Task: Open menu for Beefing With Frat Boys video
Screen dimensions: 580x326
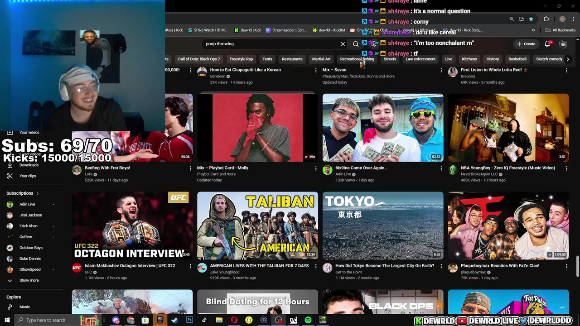Action: pyautogui.click(x=190, y=168)
